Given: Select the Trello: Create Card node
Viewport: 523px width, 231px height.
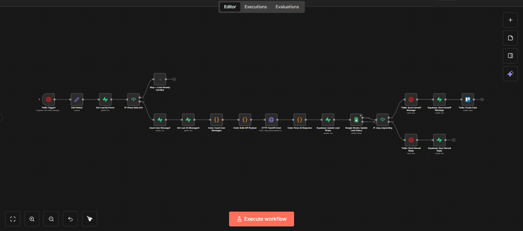Looking at the screenshot, I should (x=468, y=100).
